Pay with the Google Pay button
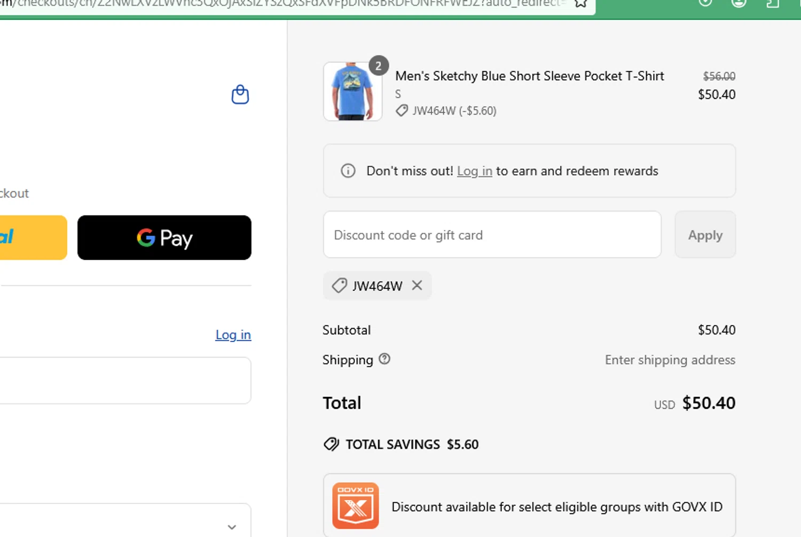Image resolution: width=801 pixels, height=537 pixels. point(164,238)
